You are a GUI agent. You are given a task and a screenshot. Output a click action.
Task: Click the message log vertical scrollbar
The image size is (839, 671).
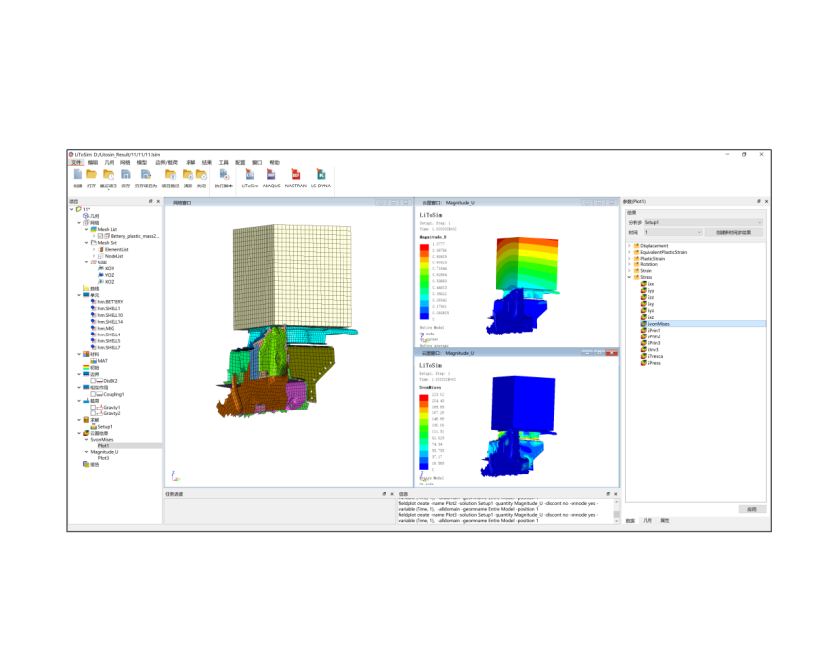coord(616,511)
